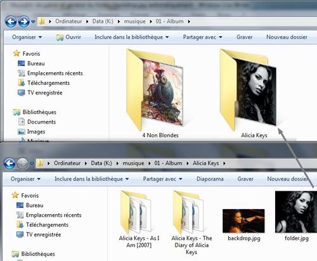Open recent pages dropdown in bottom window

coord(32,163)
